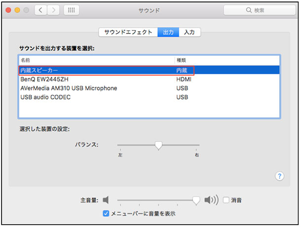This screenshot has width=301, height=227.
Task: Close the サウンド window with the red button
Action: (x=8, y=10)
